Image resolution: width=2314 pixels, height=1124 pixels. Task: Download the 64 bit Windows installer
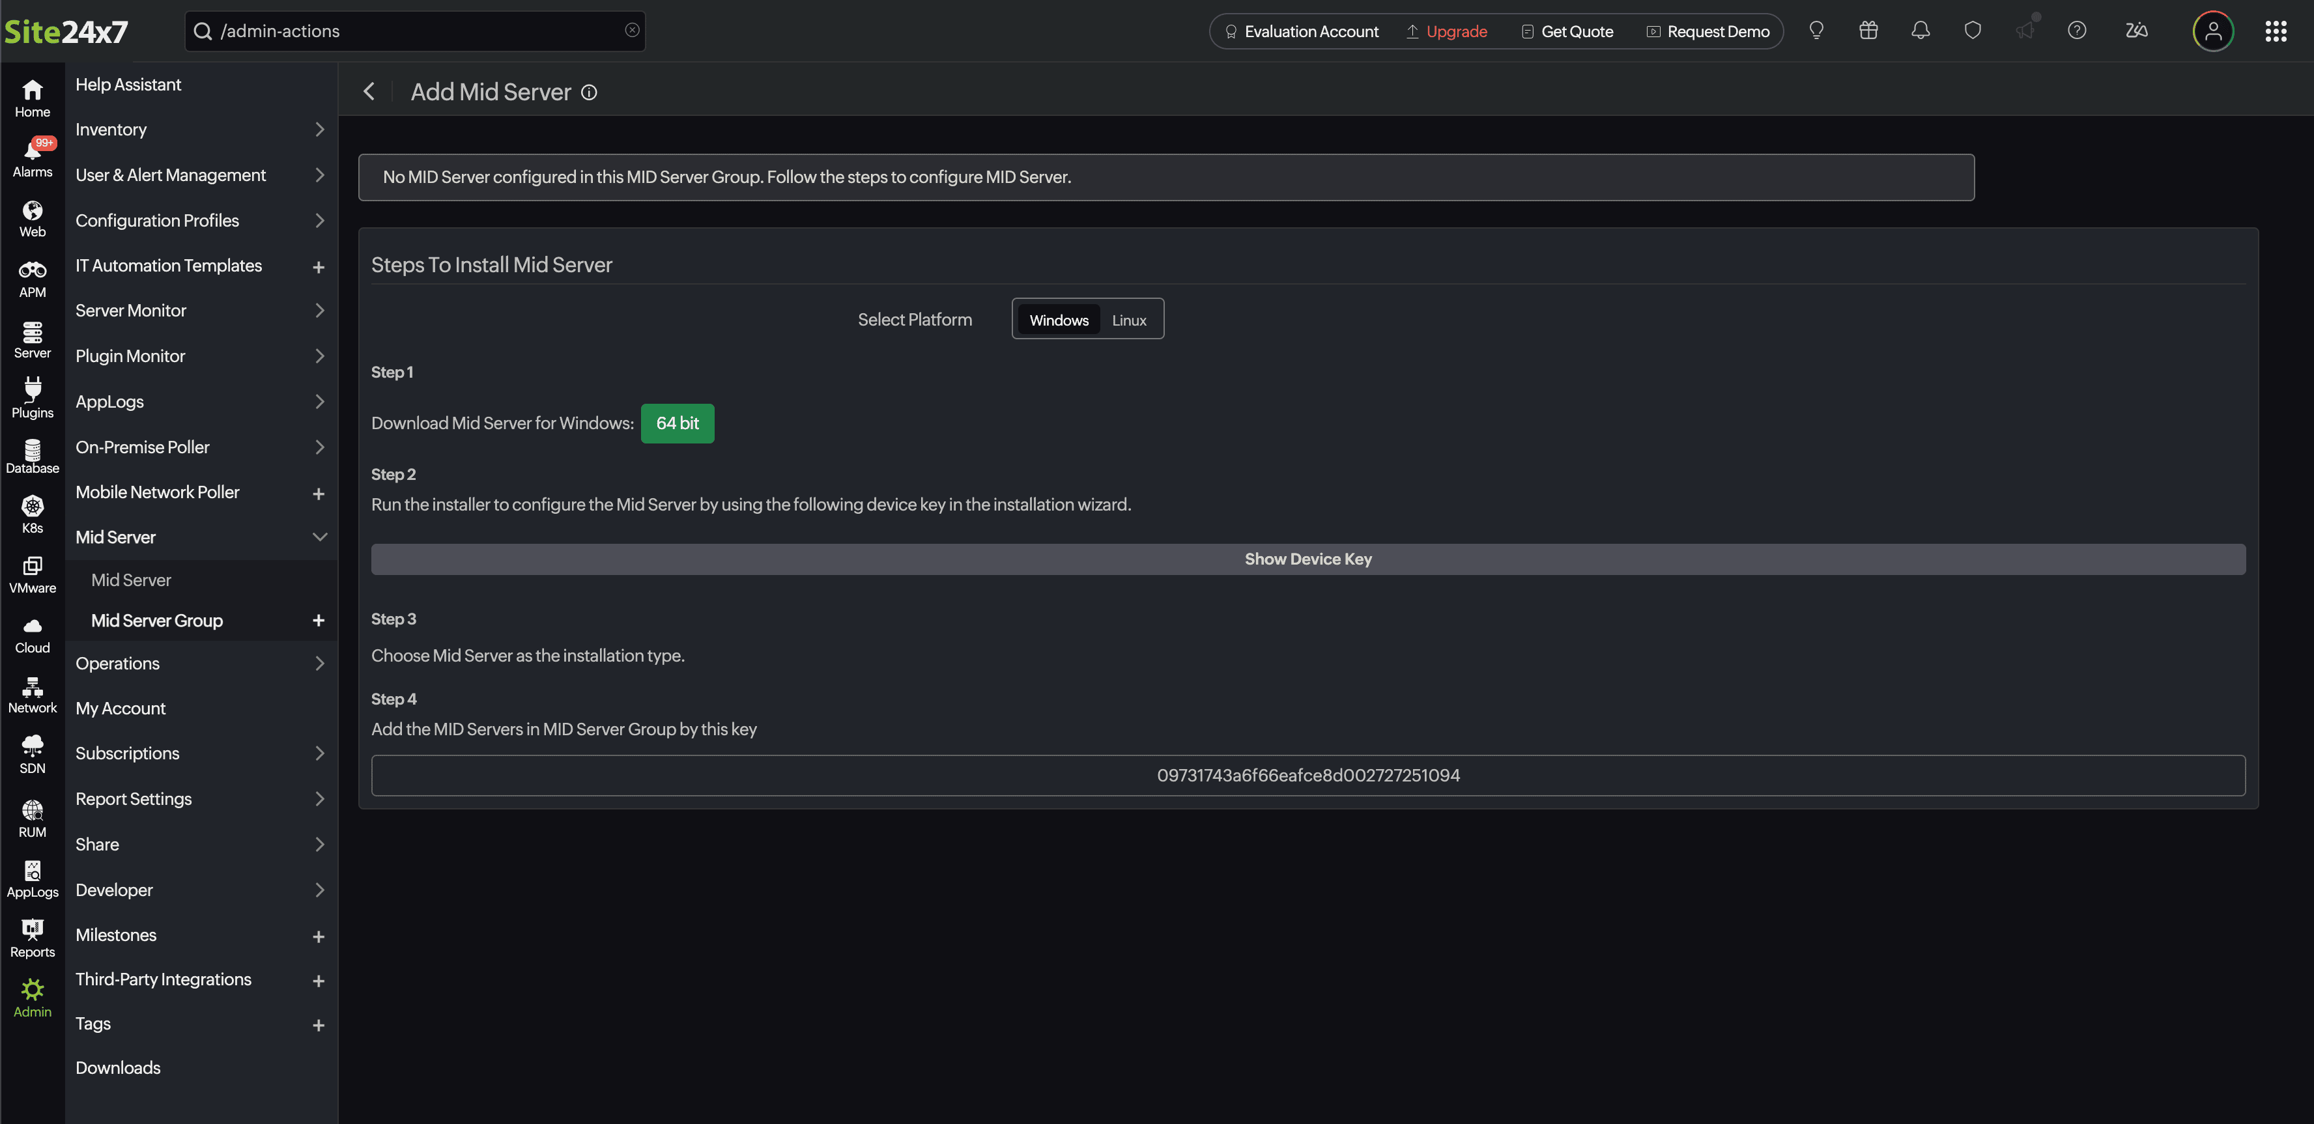(x=678, y=424)
